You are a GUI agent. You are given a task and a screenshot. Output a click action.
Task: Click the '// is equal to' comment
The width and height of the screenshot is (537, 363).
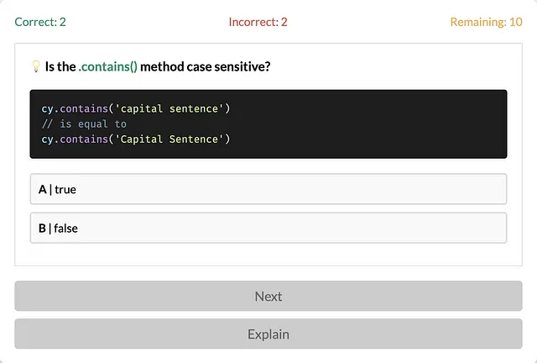tap(84, 124)
